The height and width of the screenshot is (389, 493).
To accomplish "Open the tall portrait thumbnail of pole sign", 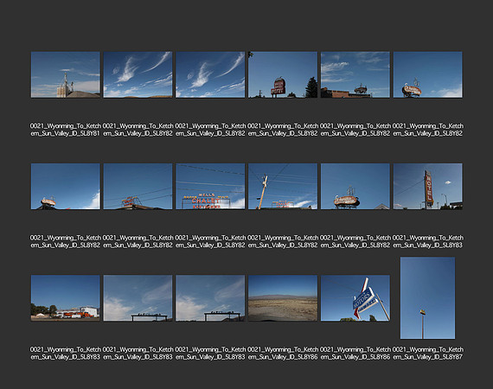I will pyautogui.click(x=427, y=298).
